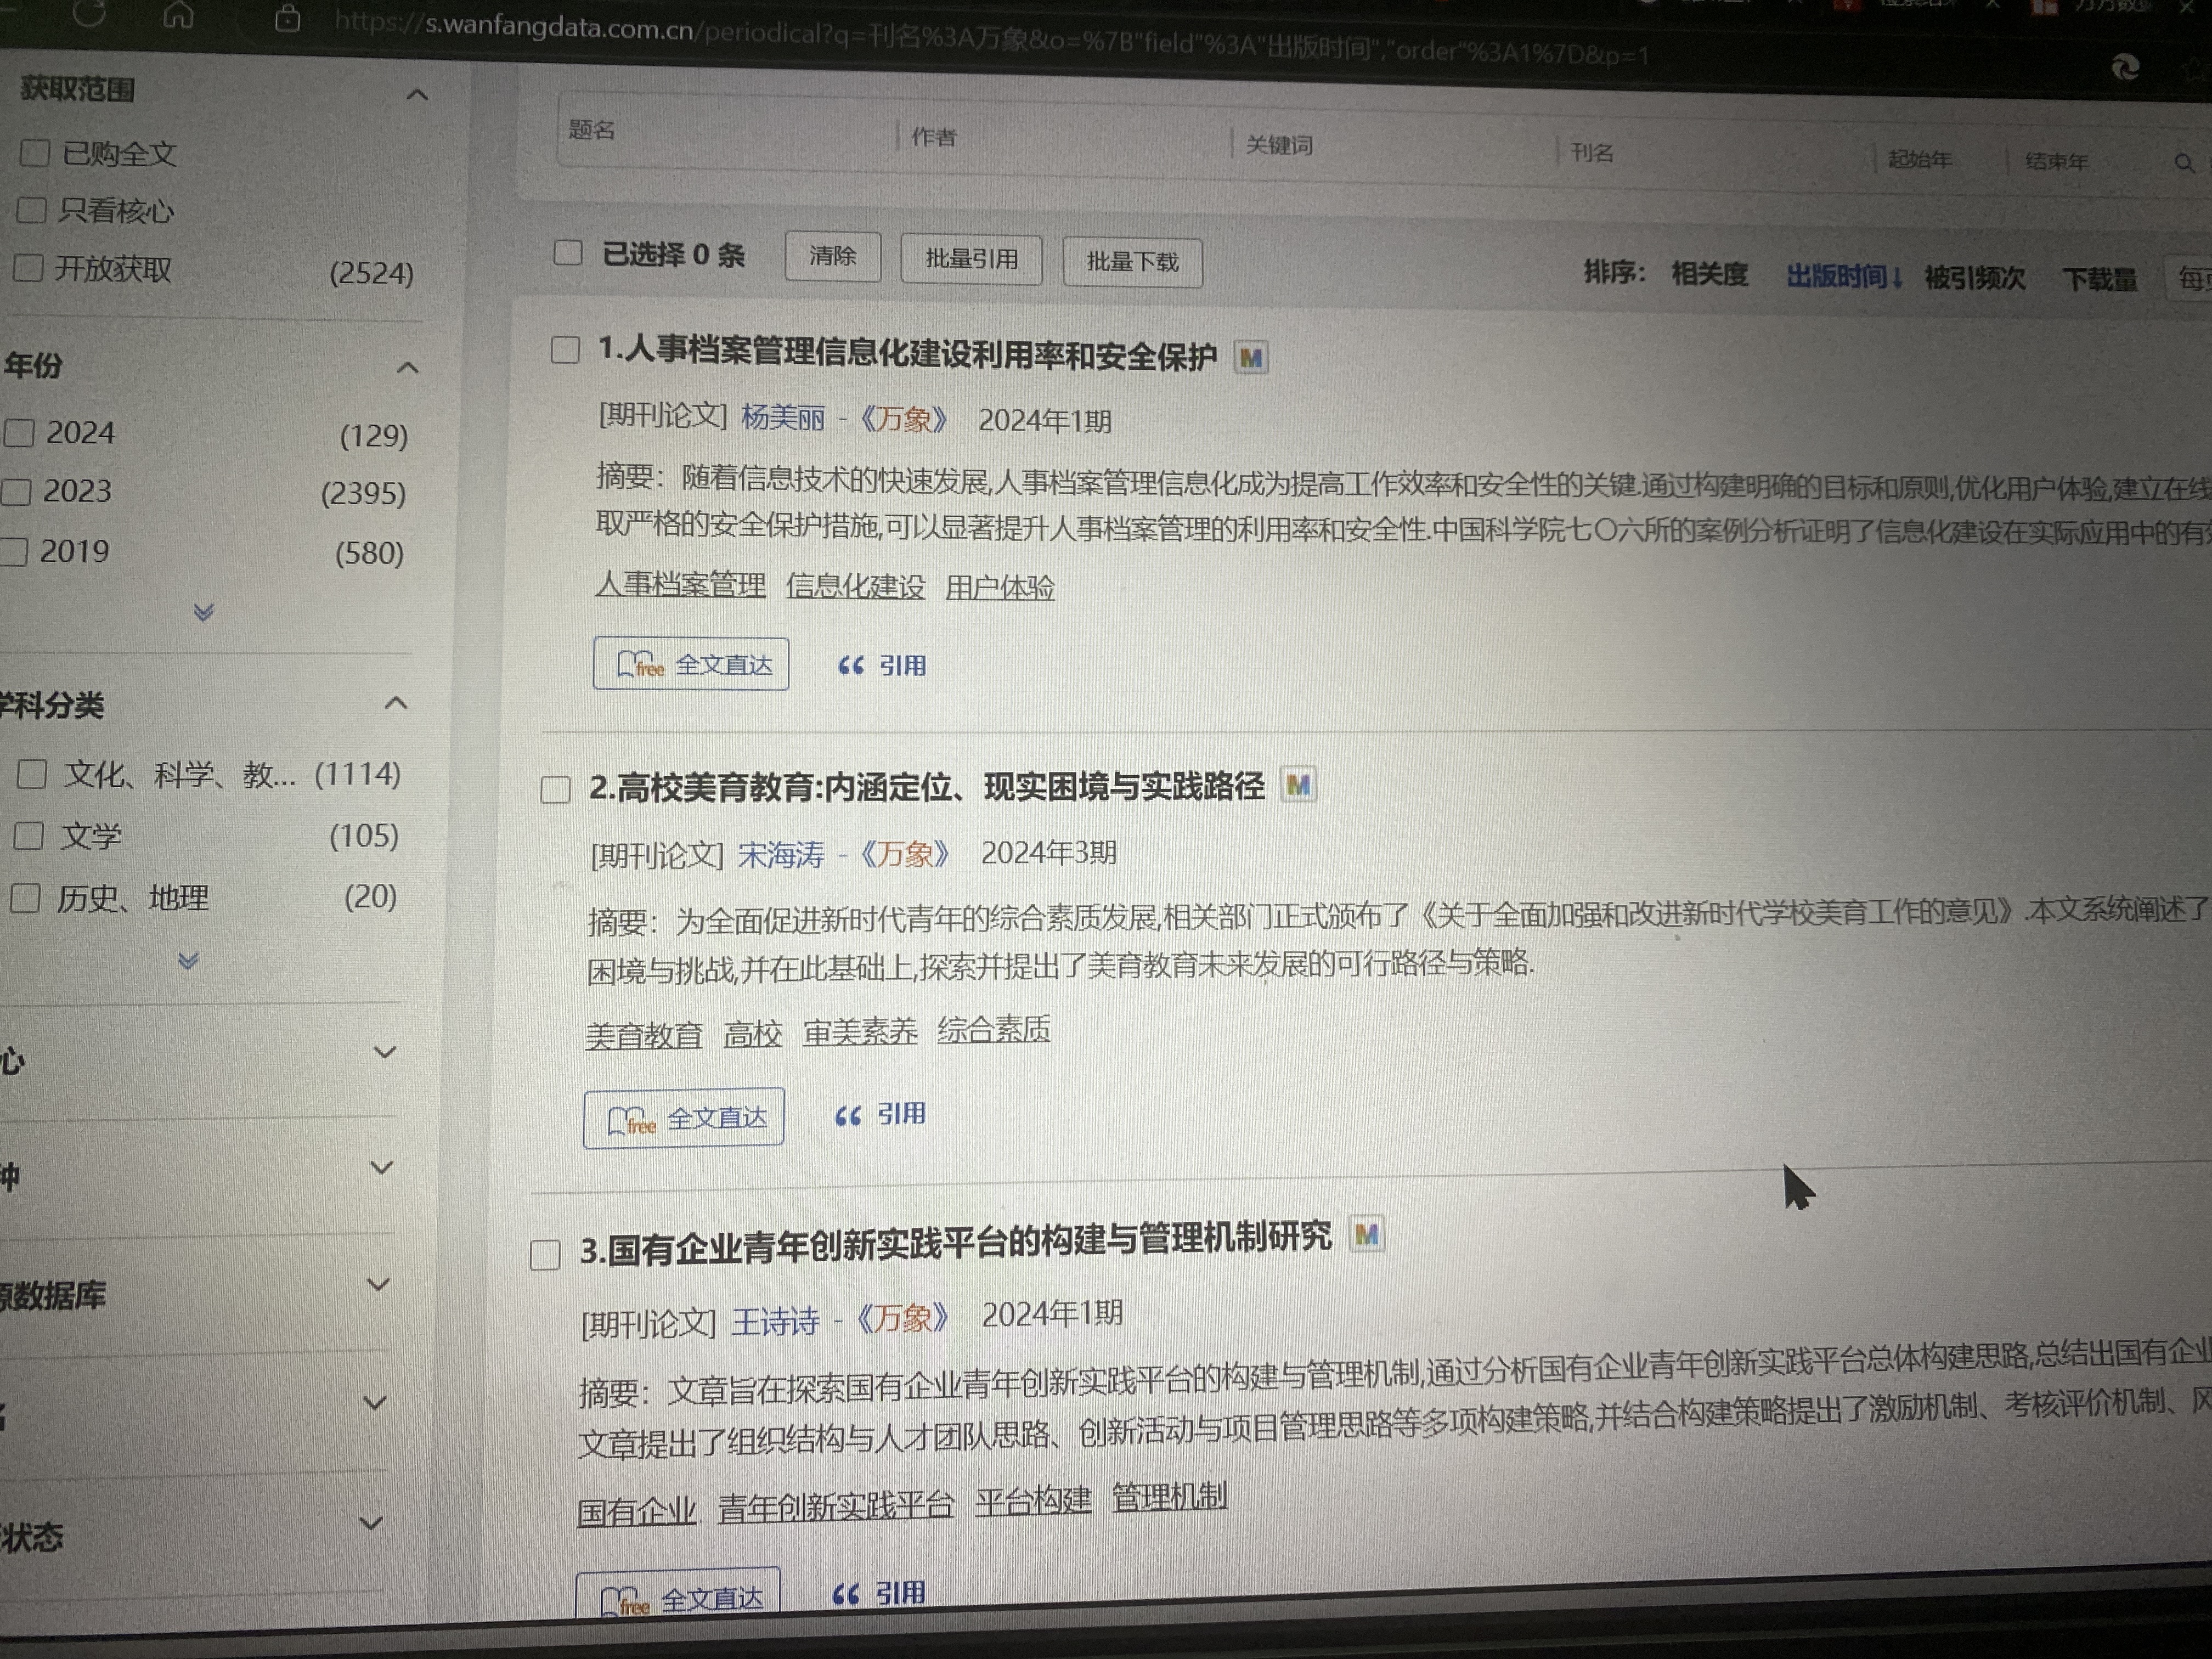The image size is (2212, 1659).
Task: Click keyword link 审美素养
Action: (x=860, y=1031)
